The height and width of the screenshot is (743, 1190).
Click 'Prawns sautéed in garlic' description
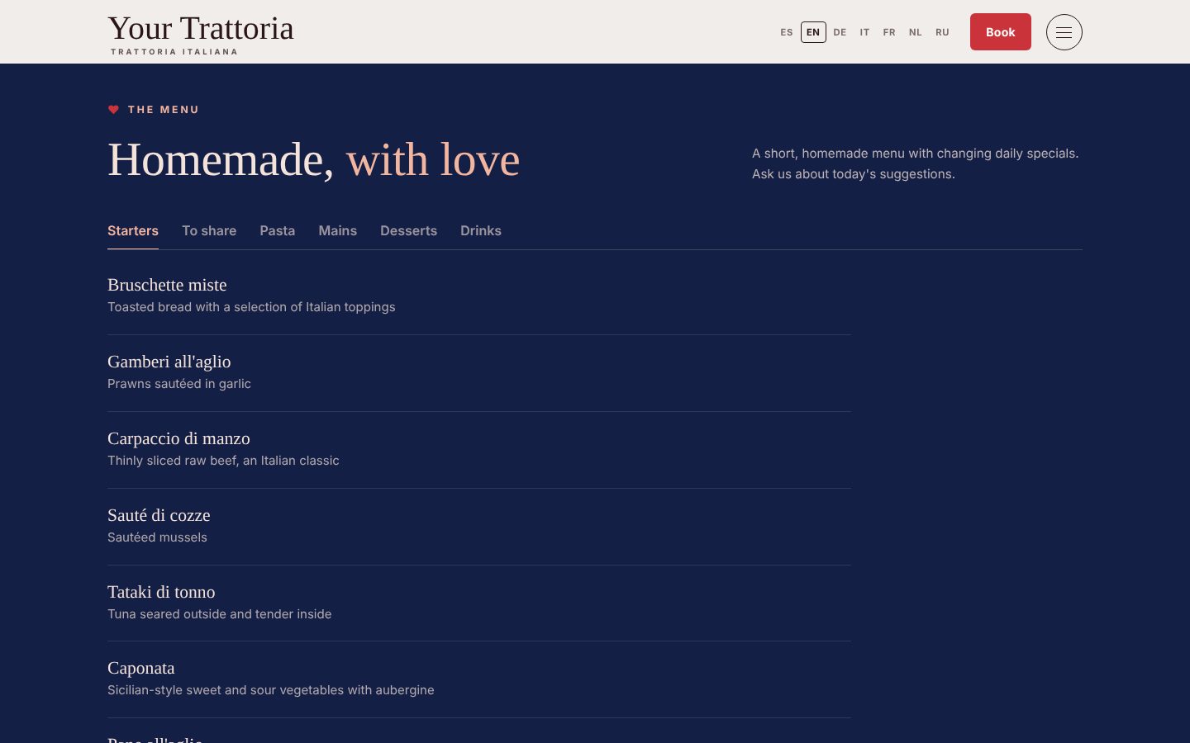click(x=179, y=384)
